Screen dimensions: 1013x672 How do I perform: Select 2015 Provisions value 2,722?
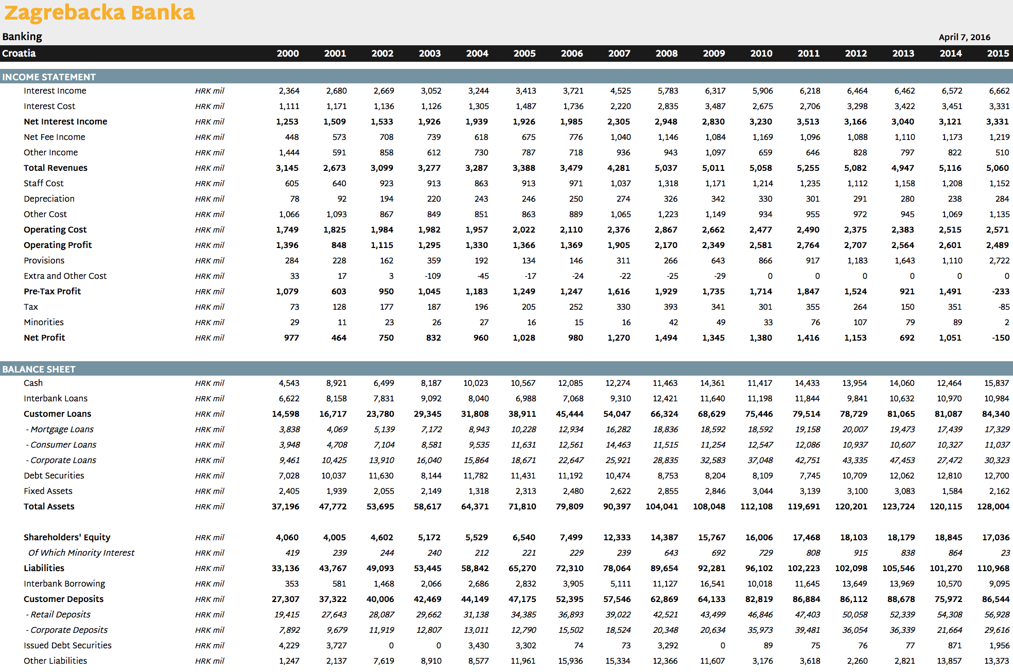coord(1000,261)
